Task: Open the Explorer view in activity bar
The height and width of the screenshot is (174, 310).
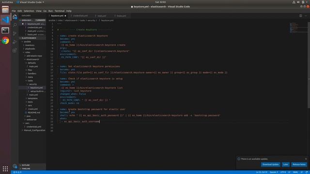Action: pos(15,17)
